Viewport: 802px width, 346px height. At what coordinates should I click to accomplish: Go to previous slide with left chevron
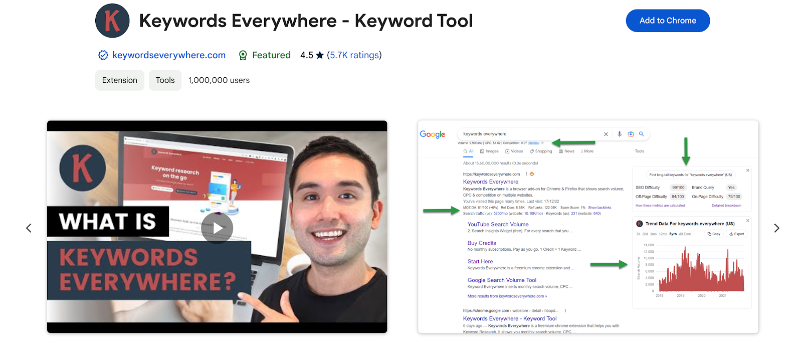coord(29,228)
